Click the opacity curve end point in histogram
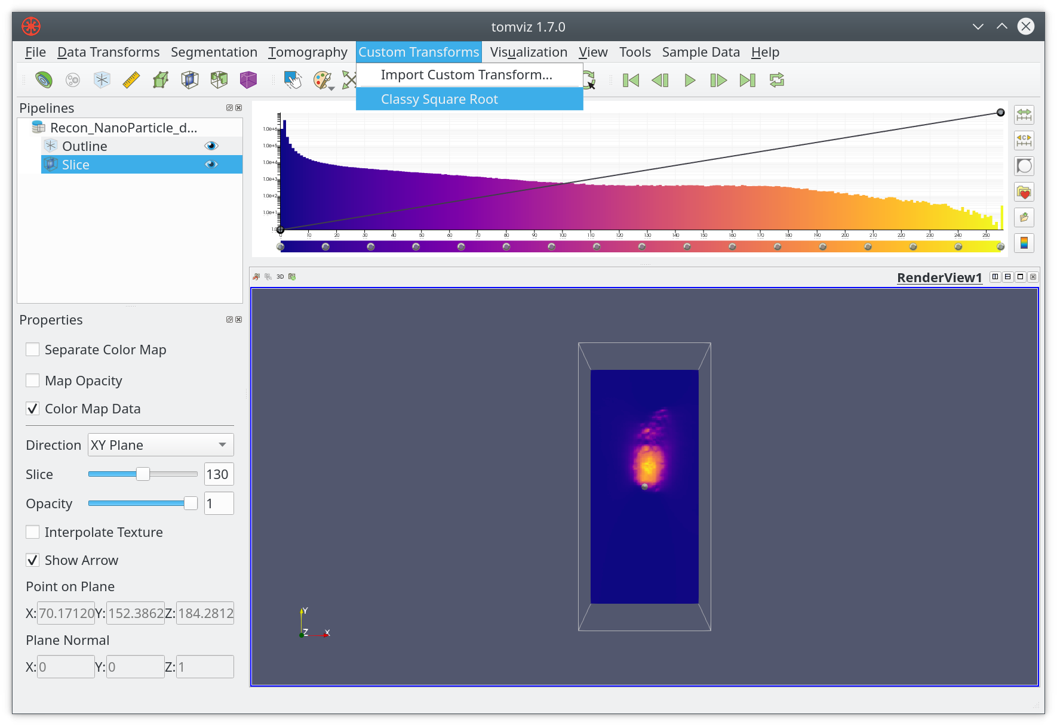This screenshot has width=1057, height=726. (1000, 112)
